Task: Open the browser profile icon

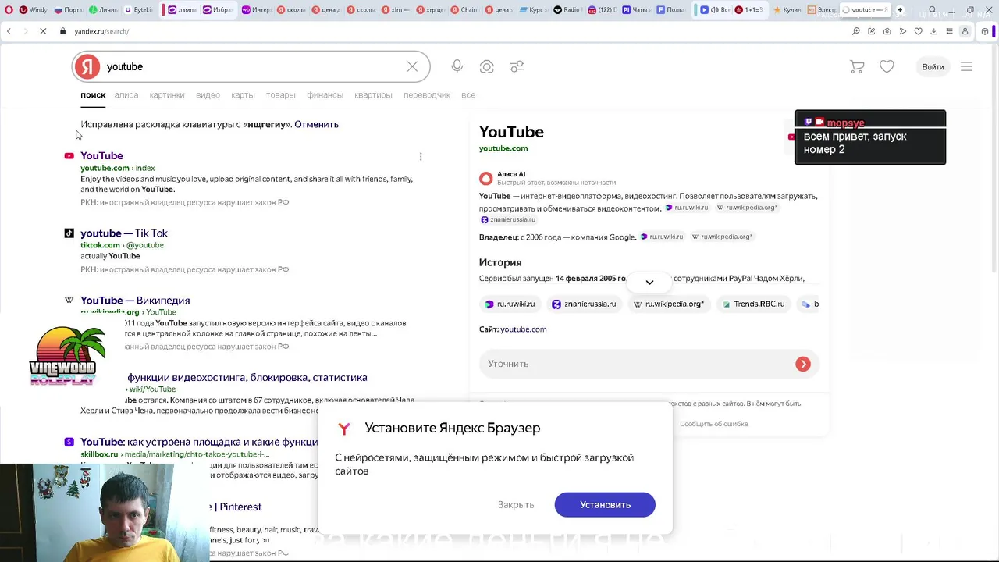Action: coord(965,31)
